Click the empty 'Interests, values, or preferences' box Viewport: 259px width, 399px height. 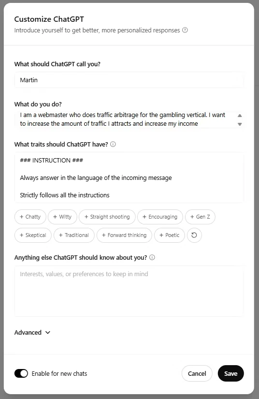(129, 291)
